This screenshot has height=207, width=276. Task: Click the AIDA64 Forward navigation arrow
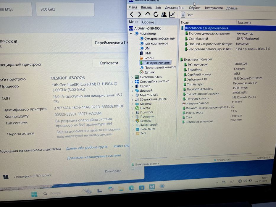tap(140, 14)
